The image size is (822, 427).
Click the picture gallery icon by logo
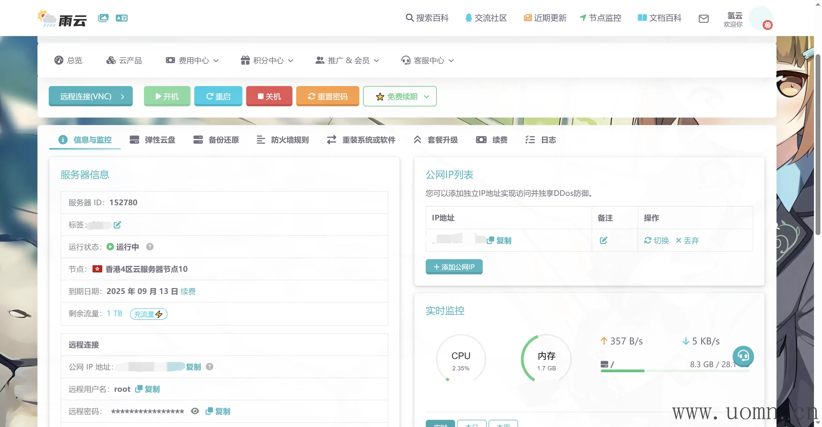point(103,18)
